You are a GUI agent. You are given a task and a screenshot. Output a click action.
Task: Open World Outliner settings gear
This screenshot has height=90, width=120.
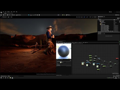click(x=119, y=18)
